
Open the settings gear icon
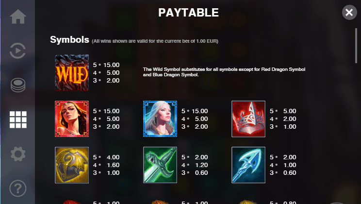pyautogui.click(x=18, y=154)
